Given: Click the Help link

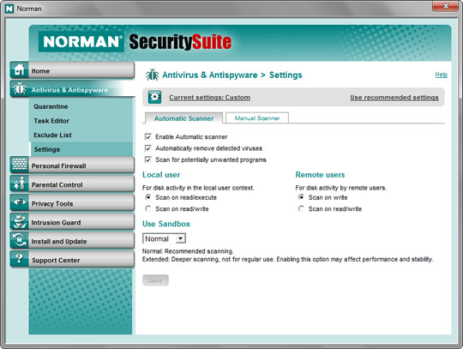Looking at the screenshot, I should click(x=442, y=75).
